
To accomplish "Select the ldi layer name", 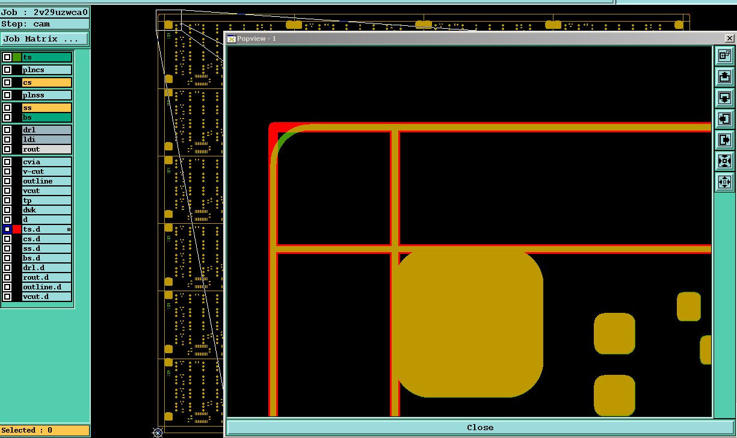I will (47, 140).
